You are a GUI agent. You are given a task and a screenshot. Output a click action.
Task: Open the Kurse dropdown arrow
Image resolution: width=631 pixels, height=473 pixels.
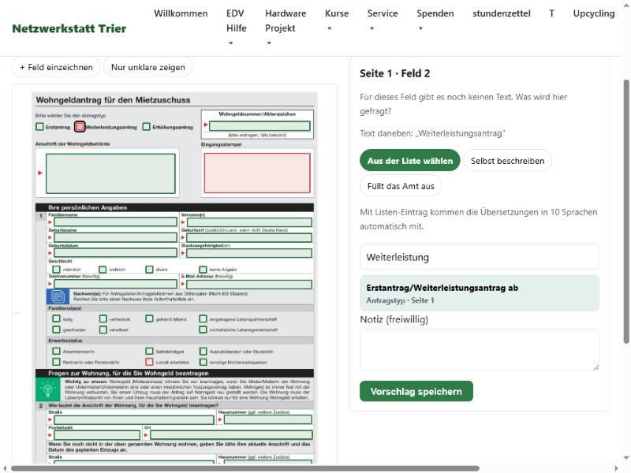[x=329, y=28]
